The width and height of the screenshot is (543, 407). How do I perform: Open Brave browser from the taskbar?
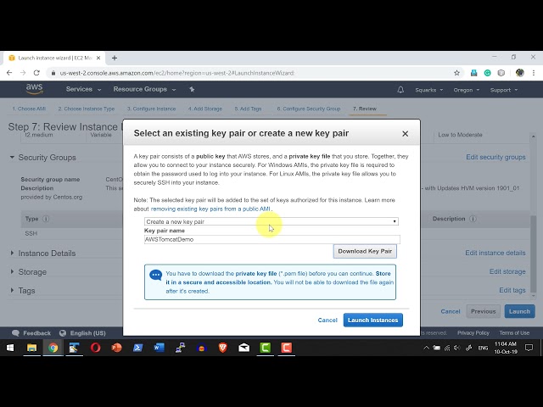point(222,348)
